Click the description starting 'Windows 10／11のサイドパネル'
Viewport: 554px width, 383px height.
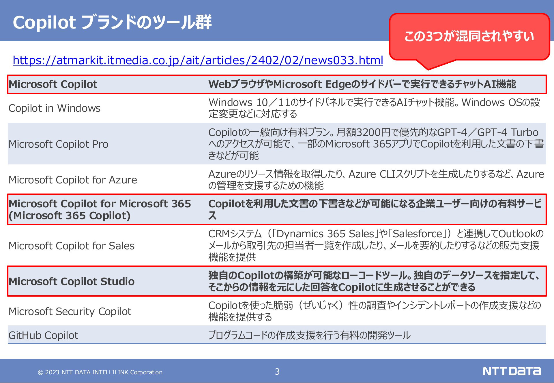[374, 108]
